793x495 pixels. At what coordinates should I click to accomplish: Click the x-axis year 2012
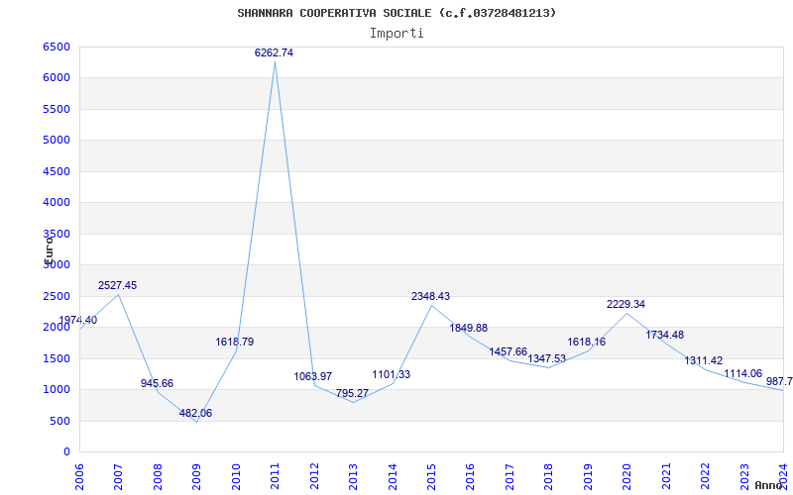pos(314,476)
